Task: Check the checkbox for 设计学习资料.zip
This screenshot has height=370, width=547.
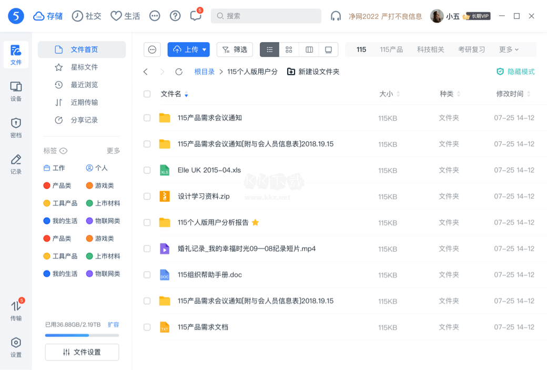Action: [147, 196]
